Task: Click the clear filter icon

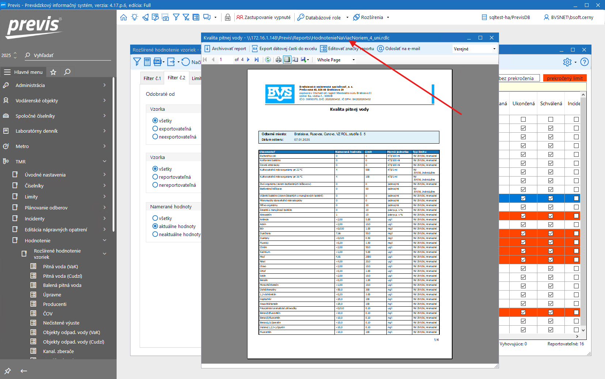Action: pos(186,17)
